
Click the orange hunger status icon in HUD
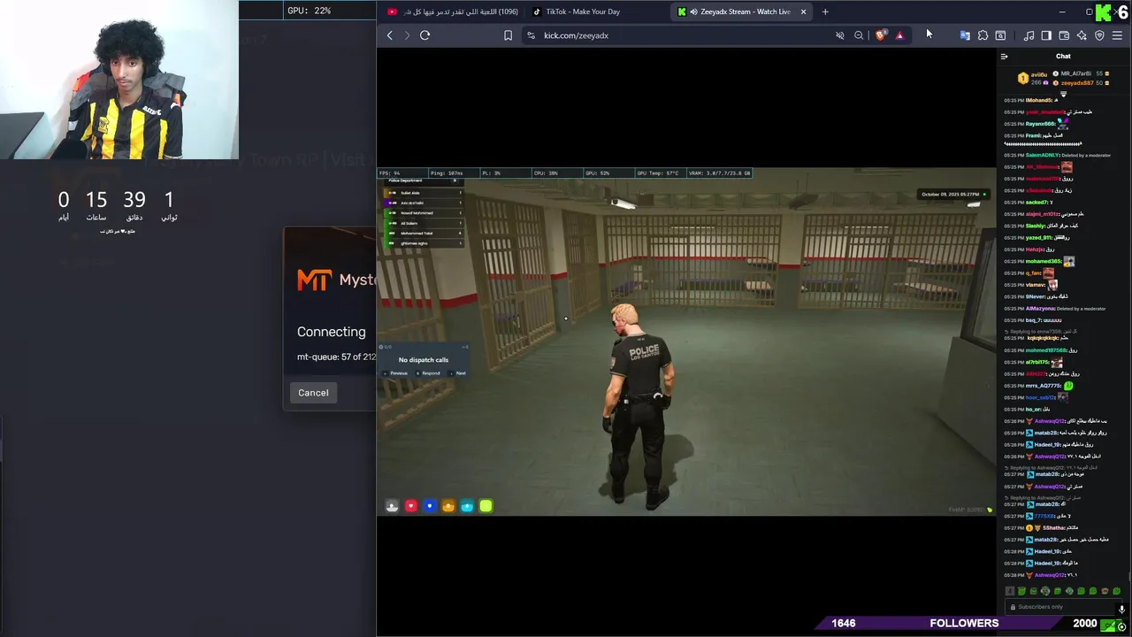448,506
